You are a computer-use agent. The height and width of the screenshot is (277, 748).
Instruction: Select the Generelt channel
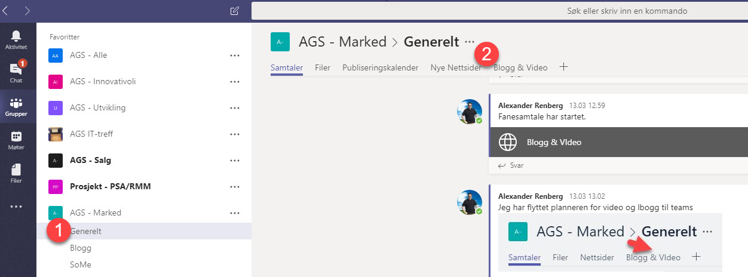(x=144, y=231)
